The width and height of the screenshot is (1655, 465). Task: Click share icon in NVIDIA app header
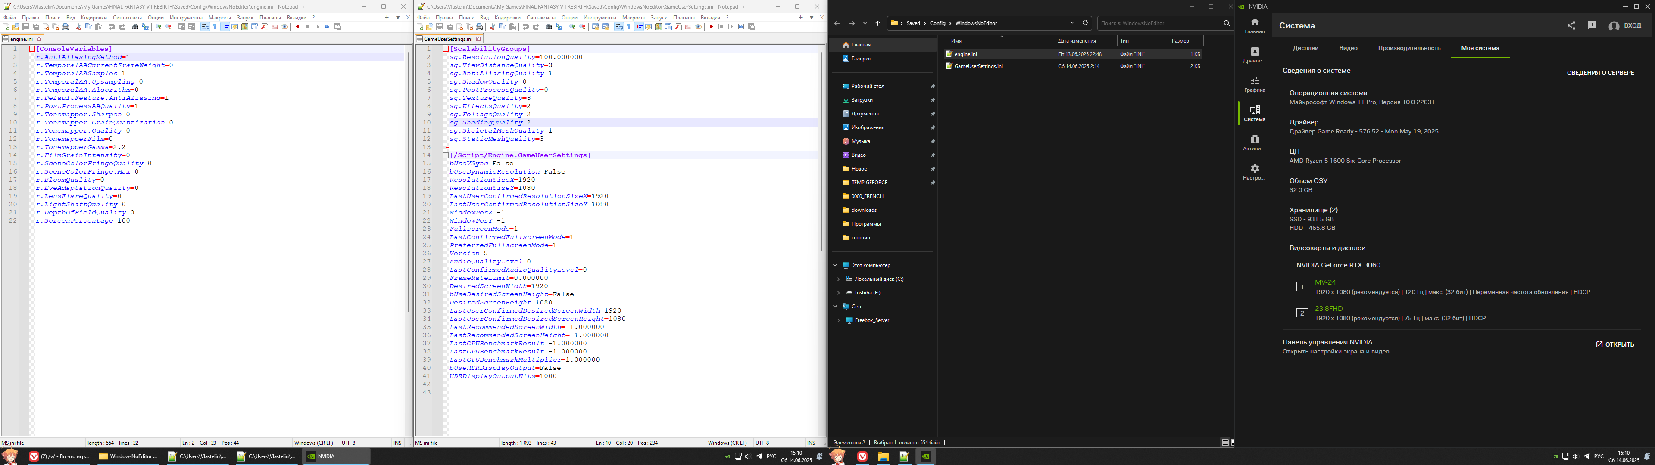tap(1571, 26)
